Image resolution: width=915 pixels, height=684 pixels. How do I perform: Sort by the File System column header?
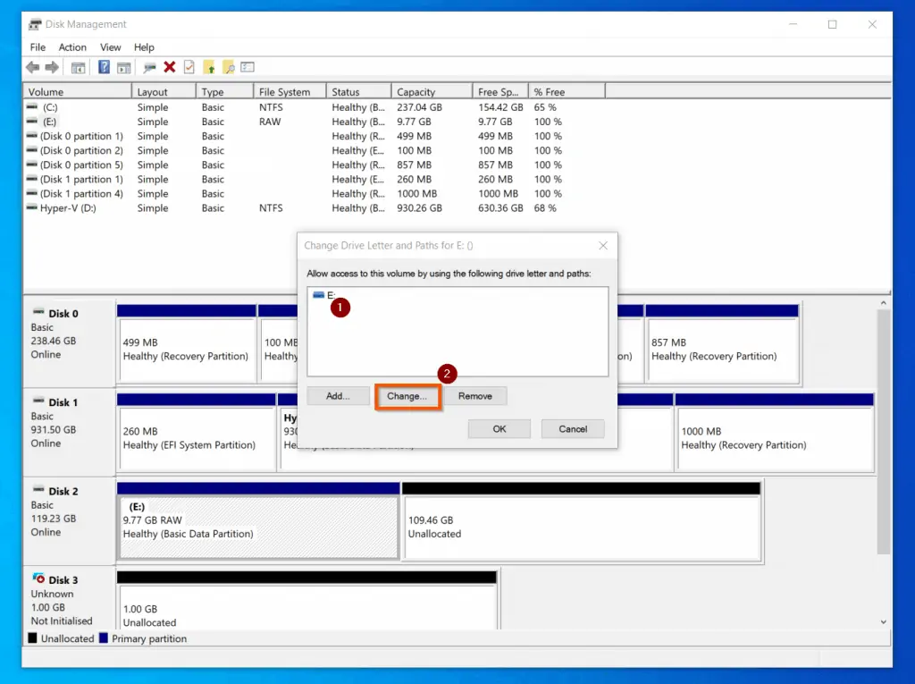[290, 92]
